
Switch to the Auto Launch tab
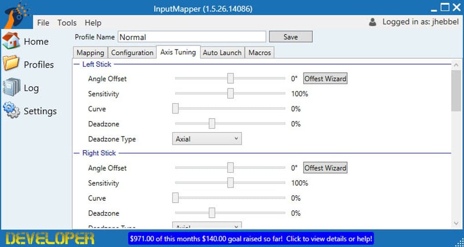tap(222, 53)
